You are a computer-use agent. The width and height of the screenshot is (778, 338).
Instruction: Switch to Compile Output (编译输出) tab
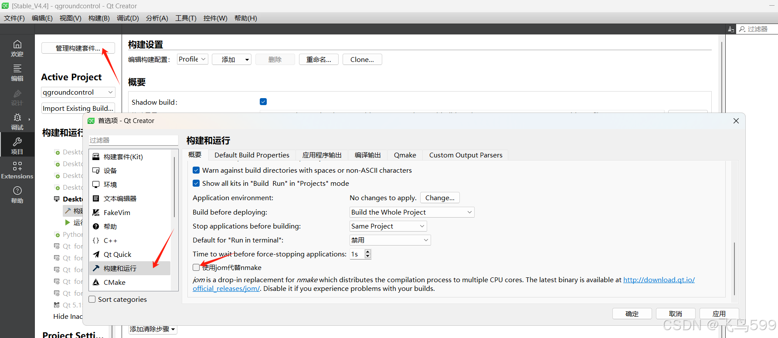click(x=368, y=155)
